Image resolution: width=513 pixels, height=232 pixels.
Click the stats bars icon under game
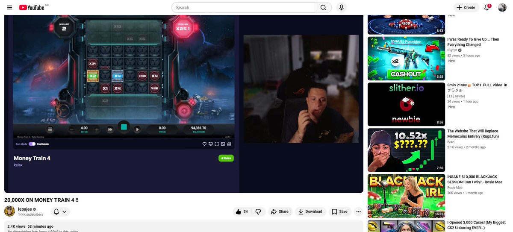(x=229, y=144)
